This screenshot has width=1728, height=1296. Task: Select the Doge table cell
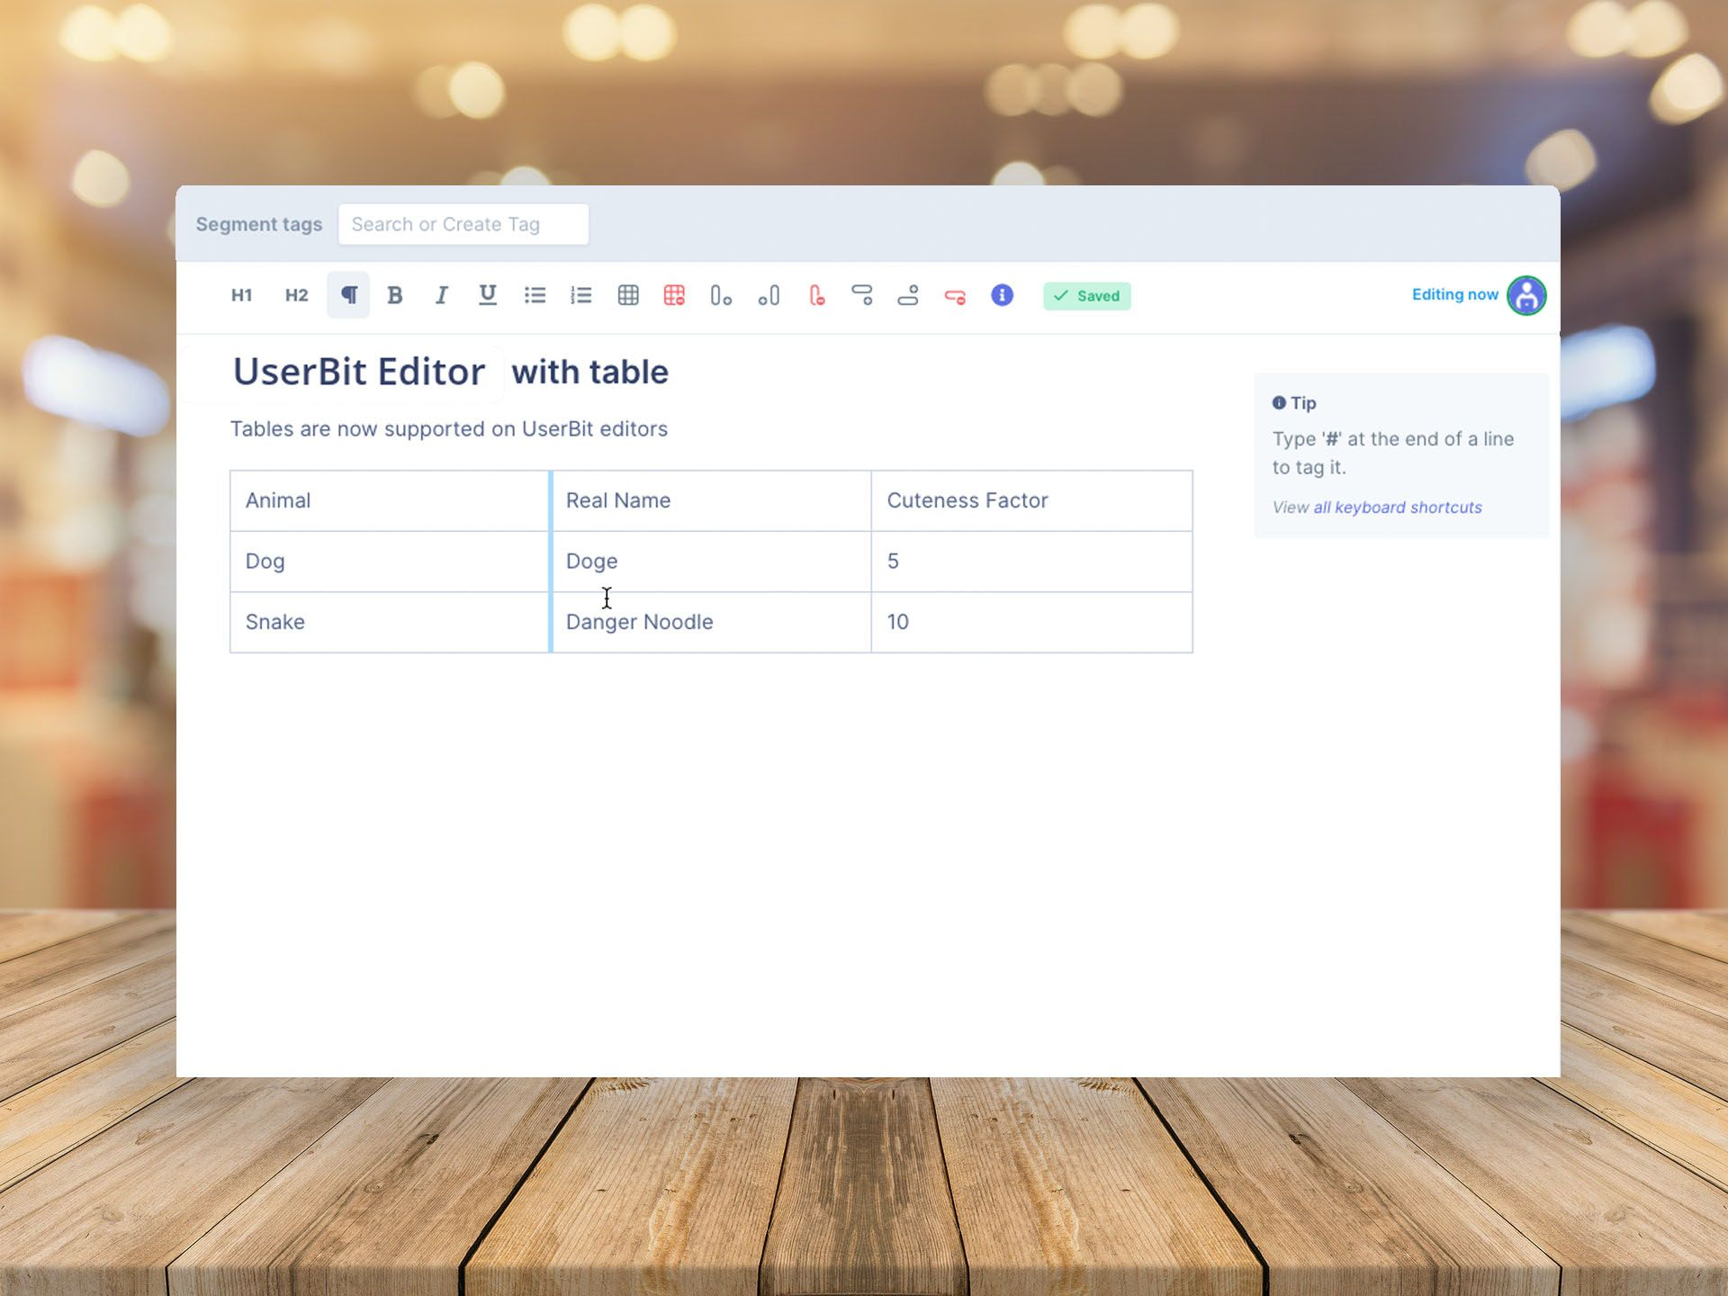(711, 562)
